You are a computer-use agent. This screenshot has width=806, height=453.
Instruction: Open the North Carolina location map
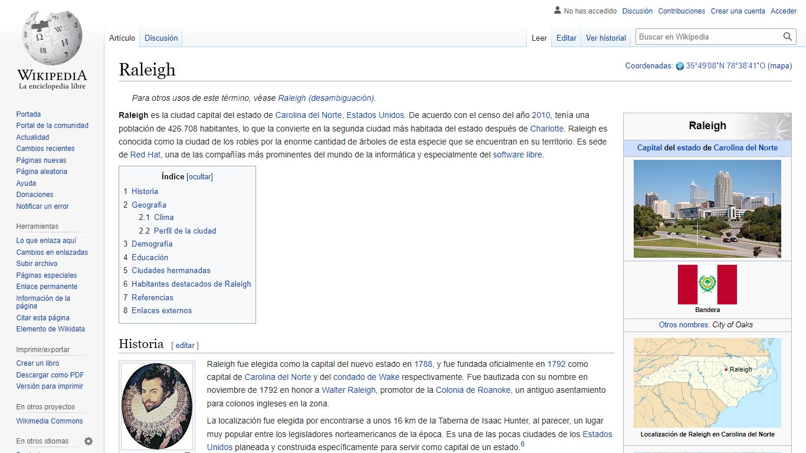click(x=707, y=383)
